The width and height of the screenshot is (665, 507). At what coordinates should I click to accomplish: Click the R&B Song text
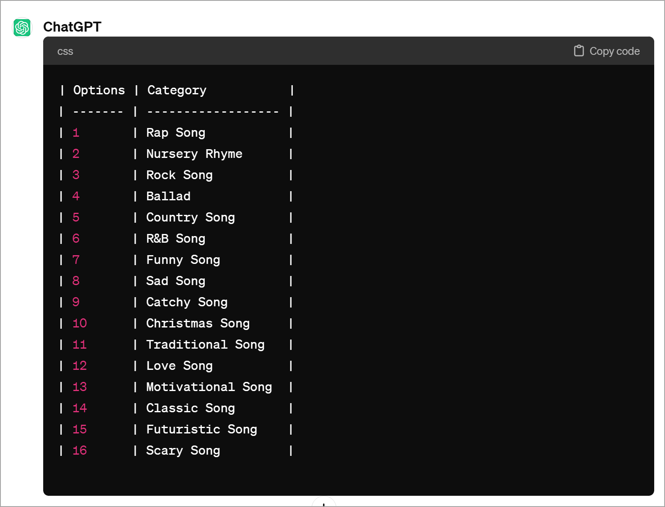tap(176, 239)
